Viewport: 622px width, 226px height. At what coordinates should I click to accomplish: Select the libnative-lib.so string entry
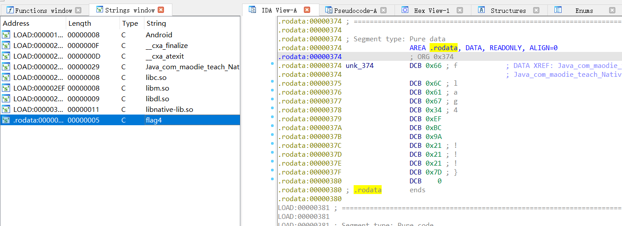coord(120,109)
